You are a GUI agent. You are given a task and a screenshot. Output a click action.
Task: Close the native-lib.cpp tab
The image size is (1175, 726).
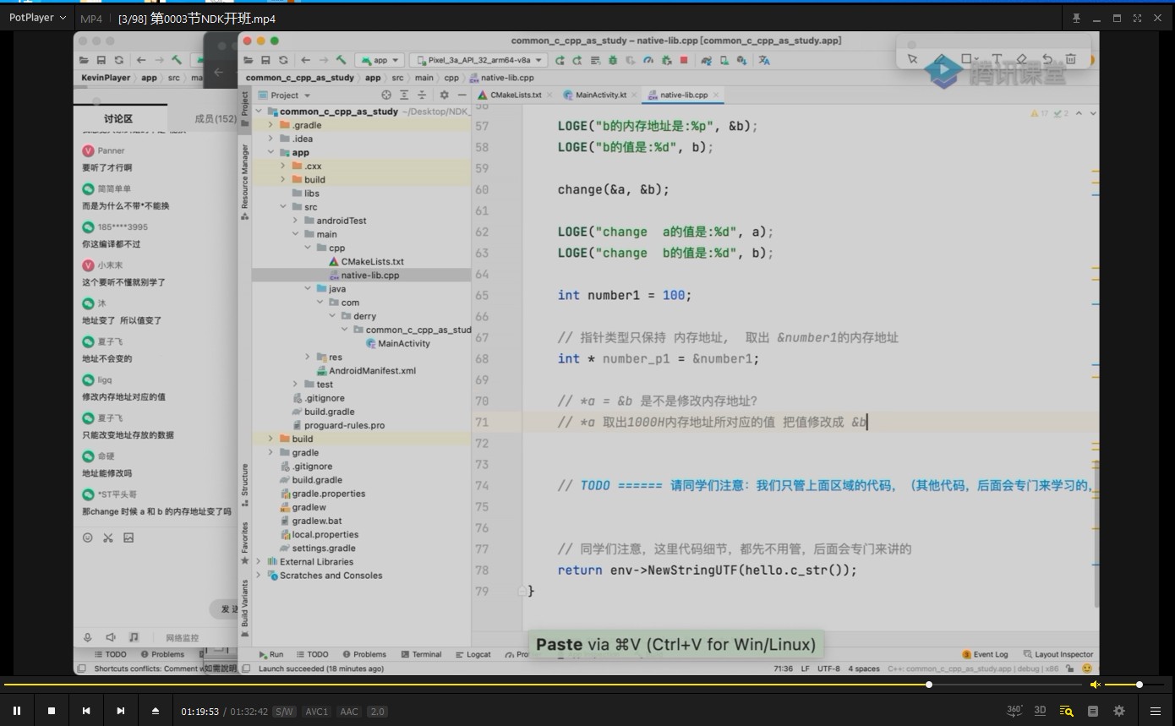pyautogui.click(x=716, y=95)
